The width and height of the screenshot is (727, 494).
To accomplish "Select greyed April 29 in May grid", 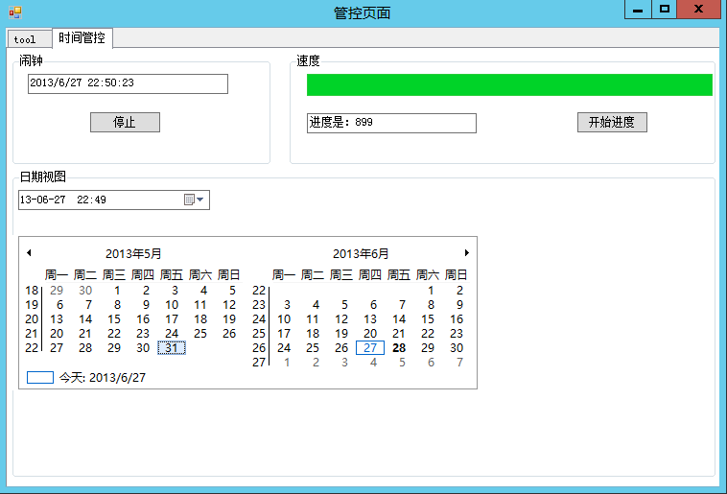I will (x=57, y=291).
